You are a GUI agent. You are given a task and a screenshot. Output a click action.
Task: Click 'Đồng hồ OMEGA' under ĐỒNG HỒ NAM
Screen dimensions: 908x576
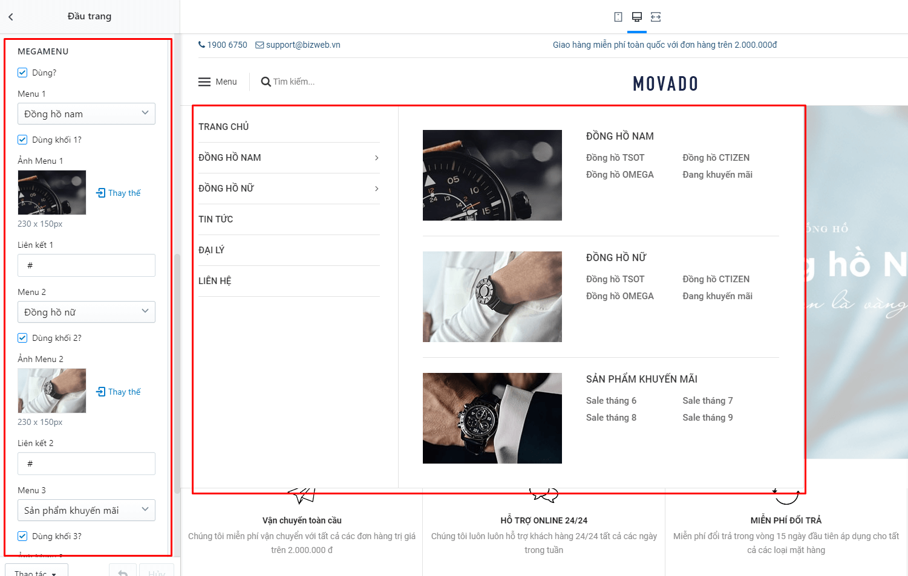click(620, 175)
